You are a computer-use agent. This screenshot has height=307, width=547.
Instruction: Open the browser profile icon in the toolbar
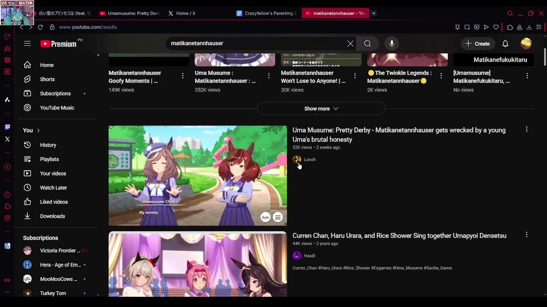(x=519, y=27)
